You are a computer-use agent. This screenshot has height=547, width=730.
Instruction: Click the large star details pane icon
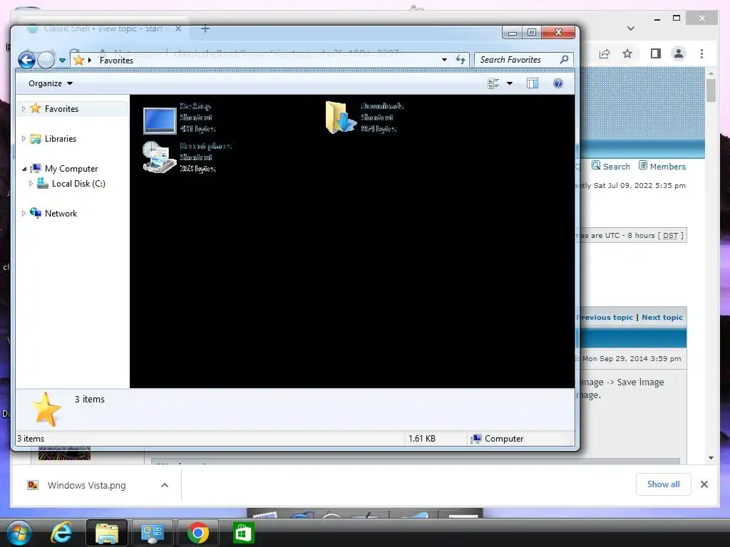[46, 410]
